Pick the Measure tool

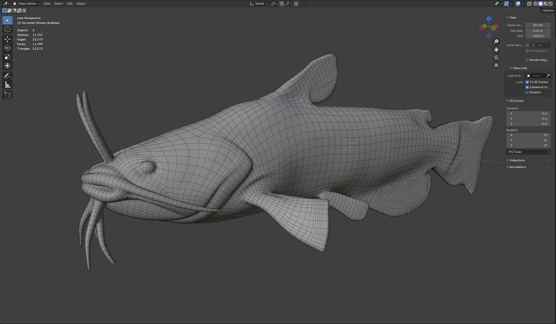(x=7, y=85)
